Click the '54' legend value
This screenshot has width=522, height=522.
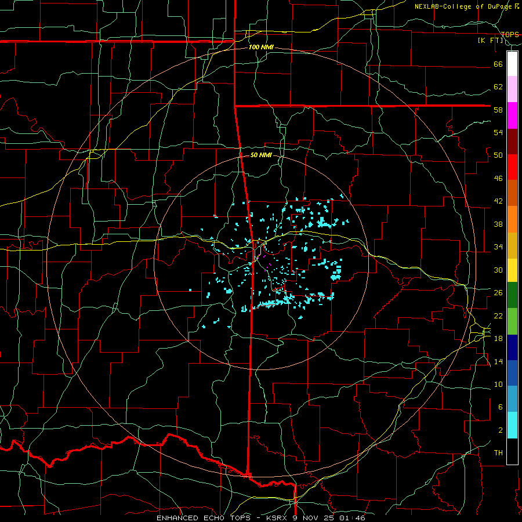pos(498,132)
